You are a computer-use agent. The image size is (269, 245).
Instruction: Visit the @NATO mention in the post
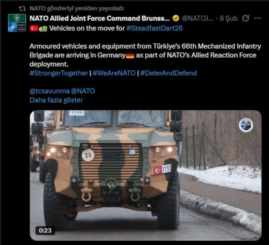tap(83, 91)
